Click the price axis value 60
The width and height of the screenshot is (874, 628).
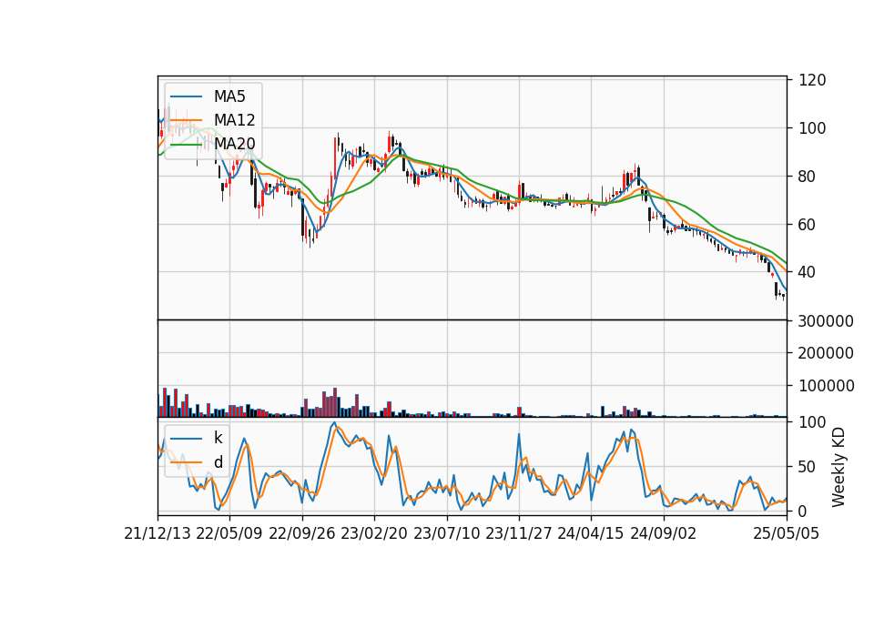tap(808, 225)
